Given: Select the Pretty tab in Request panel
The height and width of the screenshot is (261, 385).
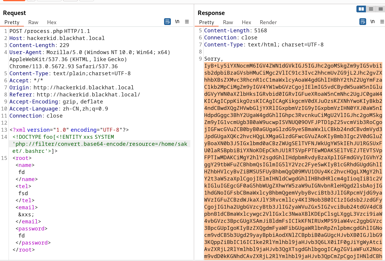Looking at the screenshot, I should (x=12, y=22).
